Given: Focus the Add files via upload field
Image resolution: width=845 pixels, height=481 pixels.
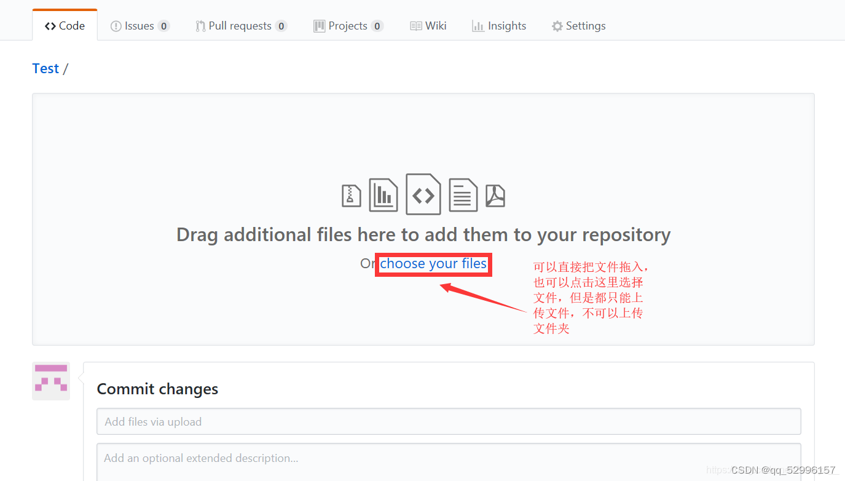Looking at the screenshot, I should click(x=449, y=422).
